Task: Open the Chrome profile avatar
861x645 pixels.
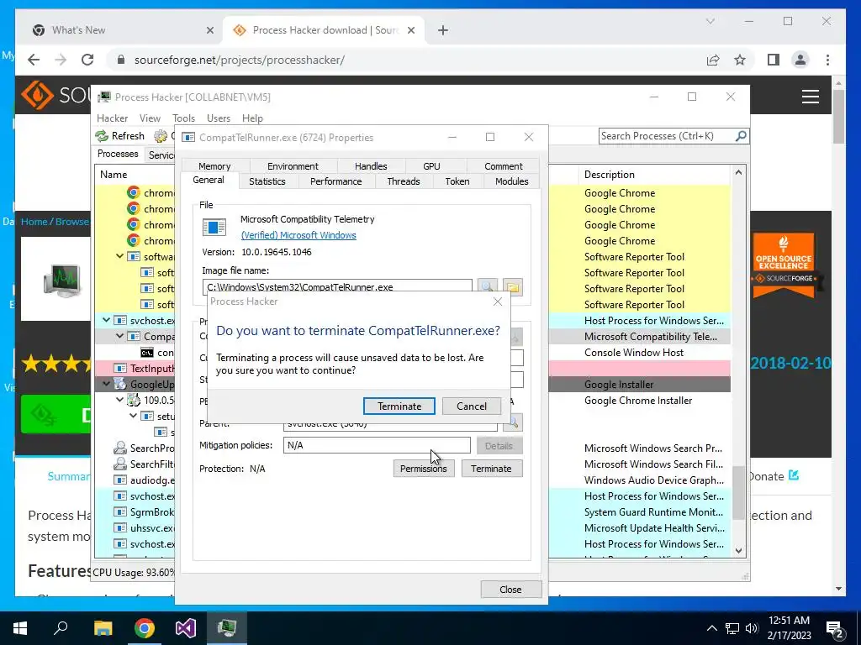Action: [x=800, y=60]
